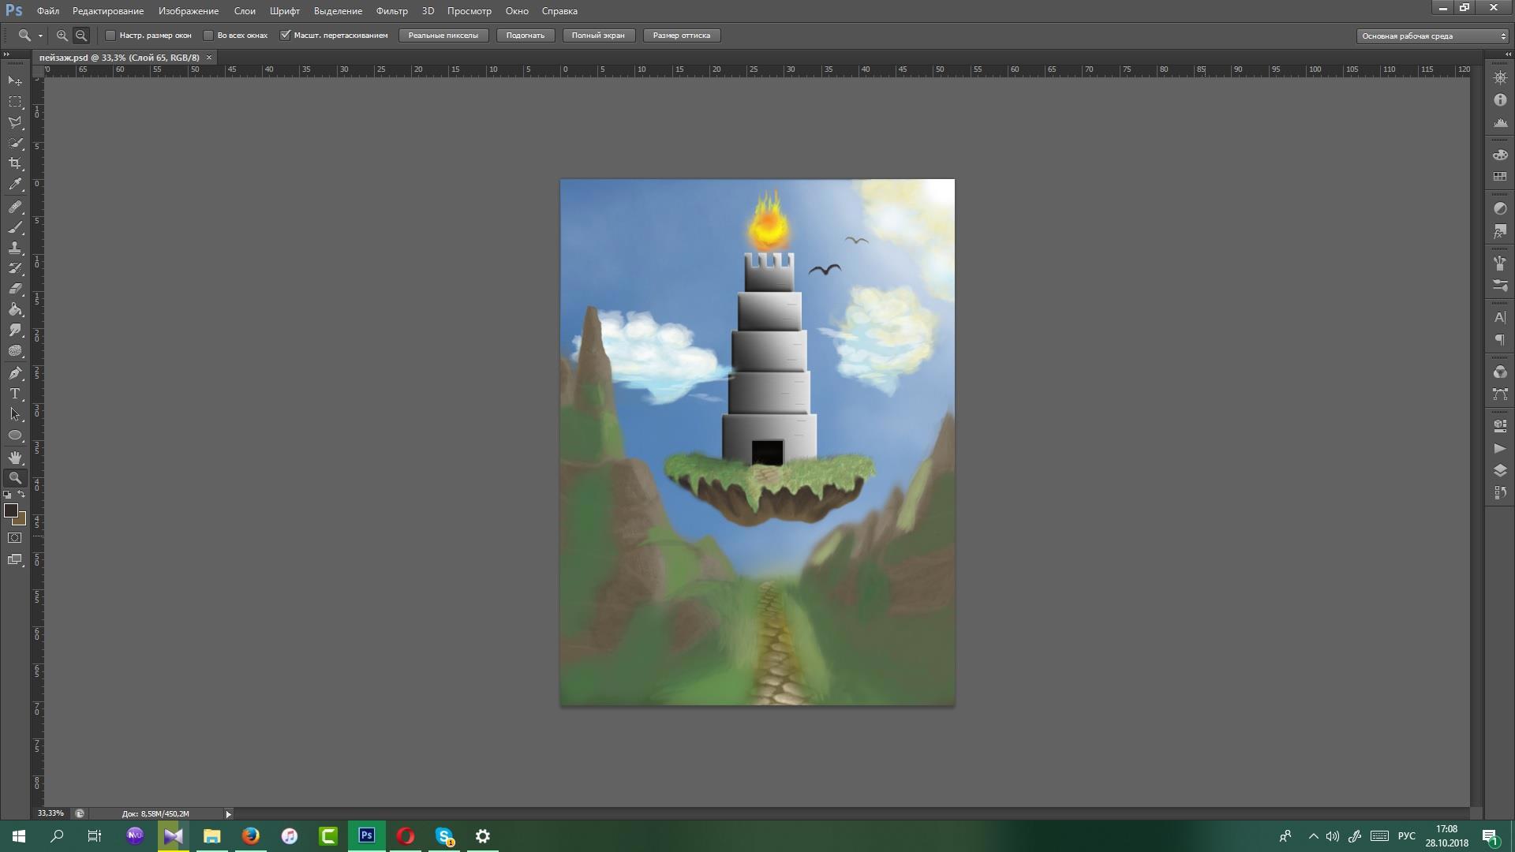Select the Hand tool

[x=15, y=458]
